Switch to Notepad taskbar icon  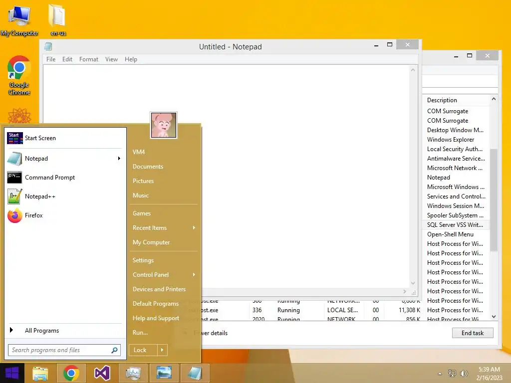(195, 373)
